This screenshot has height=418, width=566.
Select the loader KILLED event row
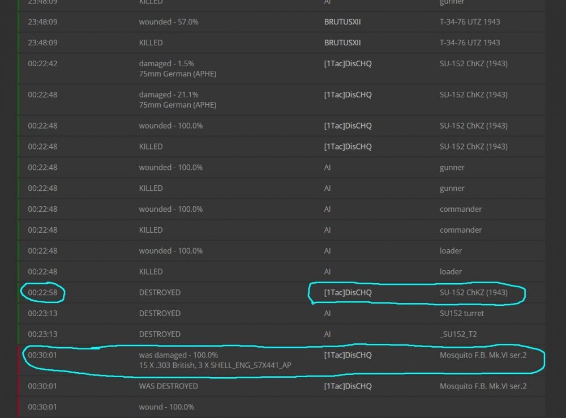149,271
